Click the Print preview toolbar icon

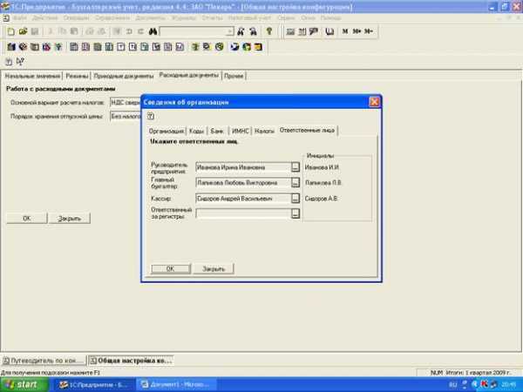(101, 31)
